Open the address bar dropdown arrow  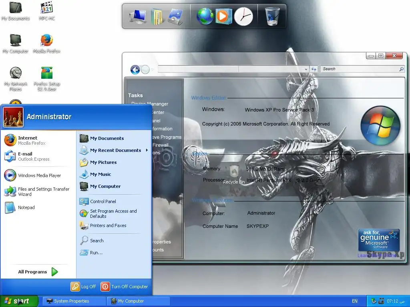click(305, 70)
